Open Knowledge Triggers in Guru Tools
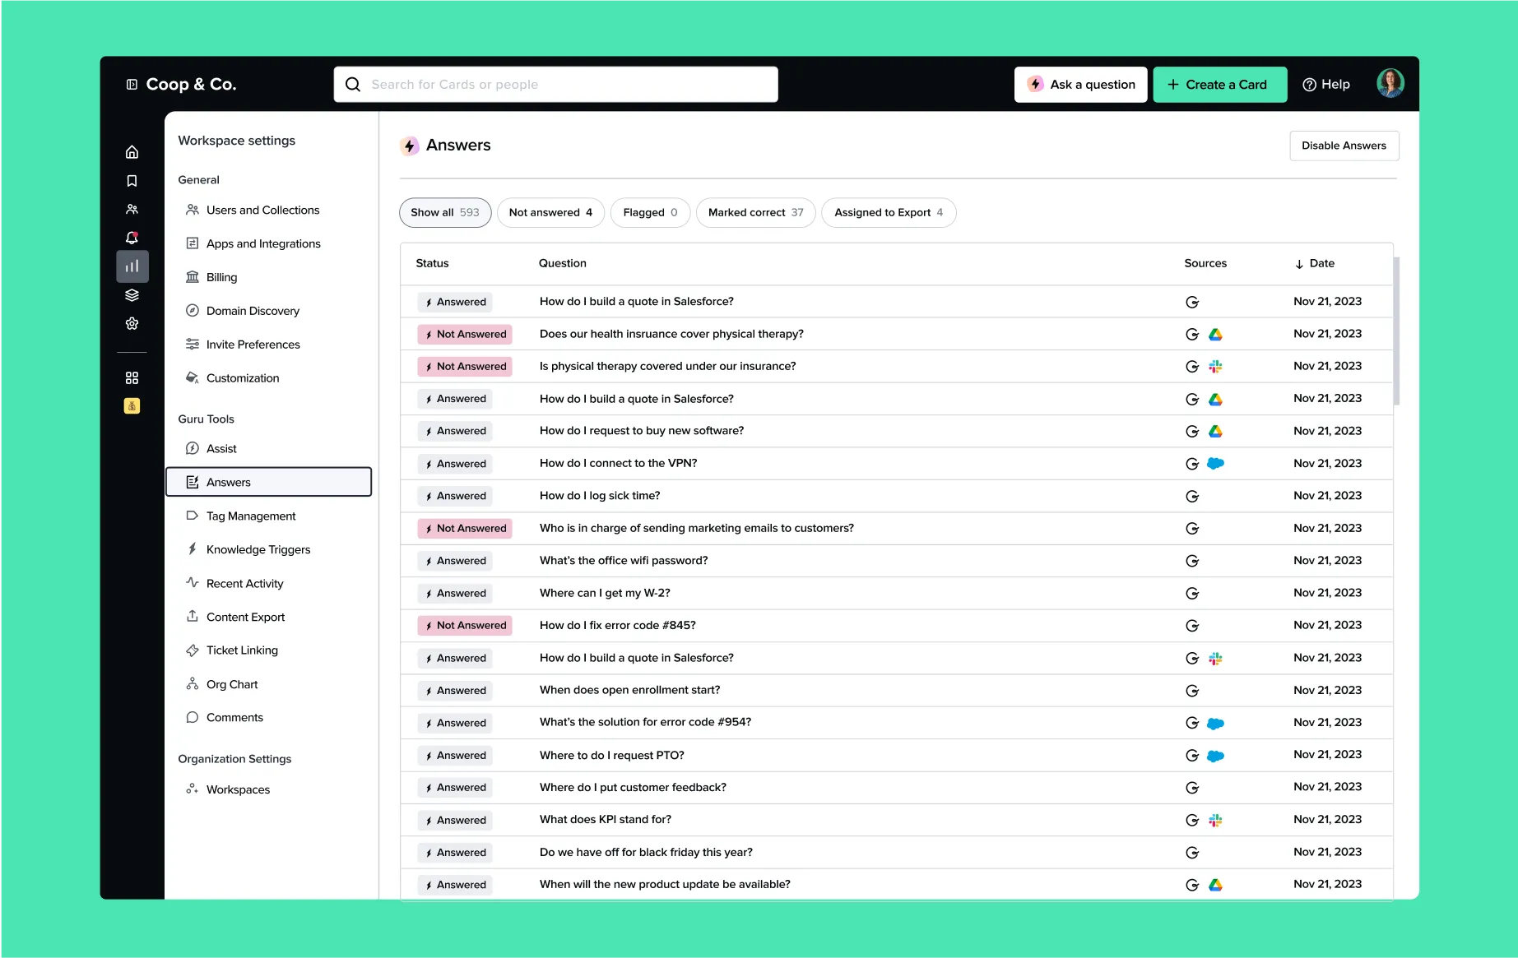The image size is (1518, 958). point(258,549)
